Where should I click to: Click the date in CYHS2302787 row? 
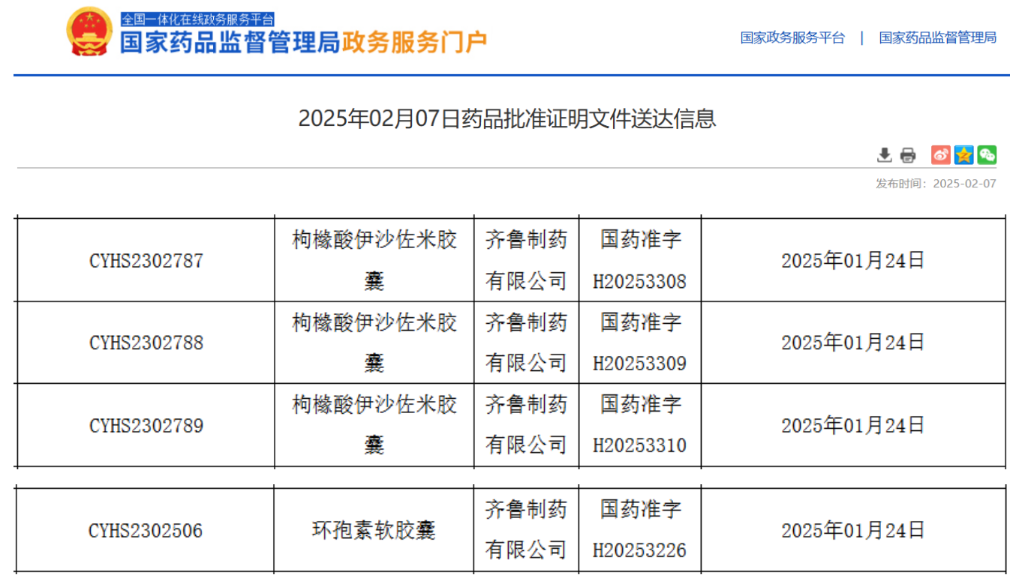(x=853, y=261)
